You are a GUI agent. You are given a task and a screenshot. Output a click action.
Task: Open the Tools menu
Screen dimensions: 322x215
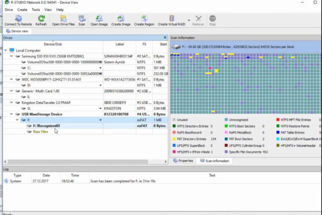pyautogui.click(x=36, y=10)
